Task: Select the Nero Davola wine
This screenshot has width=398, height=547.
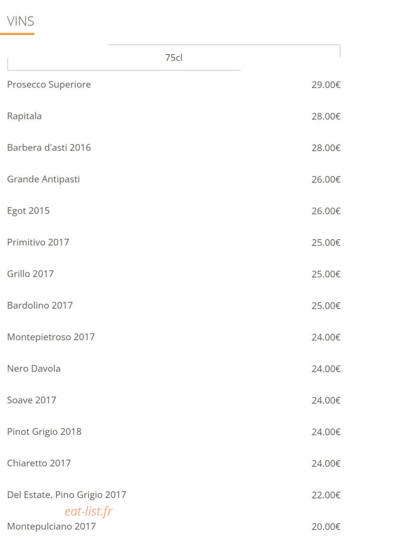Action: pyautogui.click(x=34, y=369)
